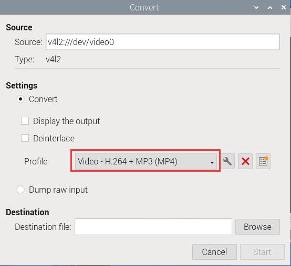Maximize window using title-bar up chevron
Image resolution: width=291 pixels, height=266 pixels.
(270, 7)
